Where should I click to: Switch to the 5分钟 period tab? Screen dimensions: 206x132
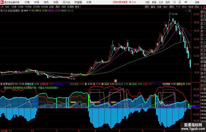[20, 7]
